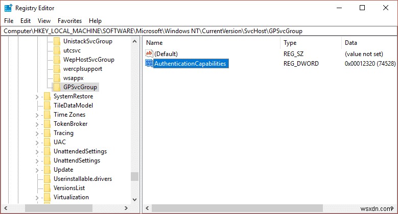
Task: Select the wsappx folder icon
Action: tap(57, 78)
